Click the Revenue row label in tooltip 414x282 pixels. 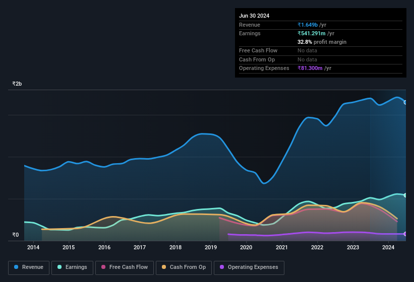click(x=250, y=25)
